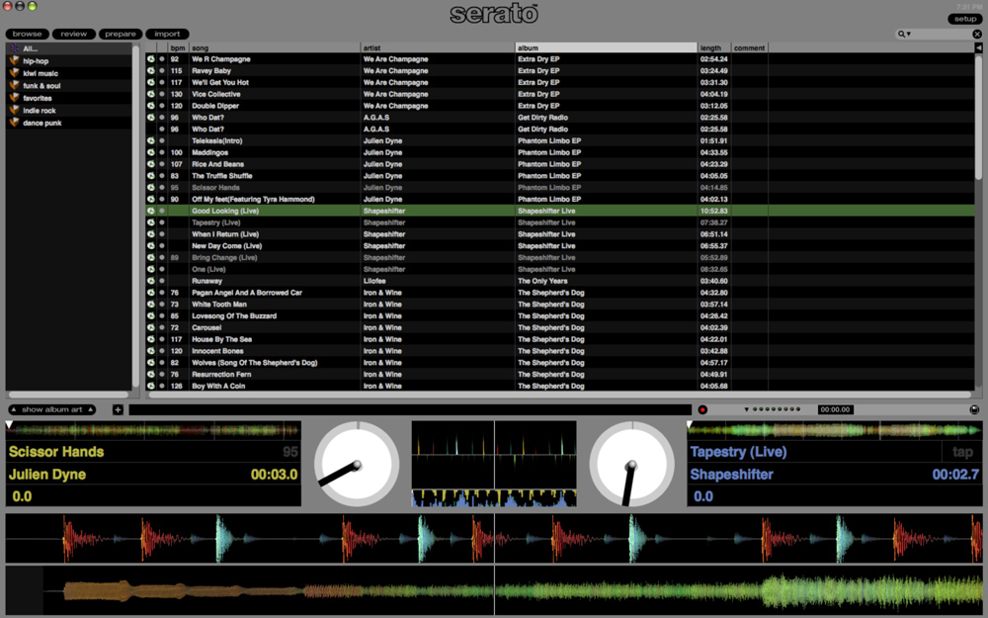This screenshot has height=618, width=988.
Task: Click the tap tempo button on the right deck
Action: (x=962, y=452)
